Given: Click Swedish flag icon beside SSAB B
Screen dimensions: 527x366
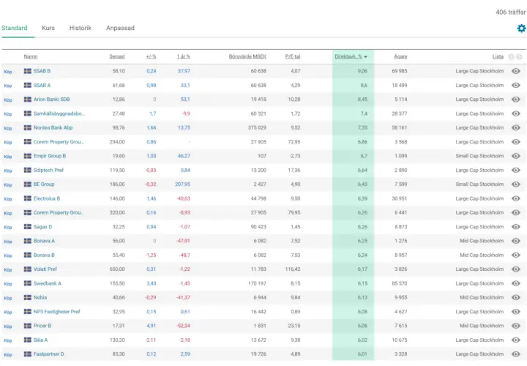Looking at the screenshot, I should [x=28, y=71].
